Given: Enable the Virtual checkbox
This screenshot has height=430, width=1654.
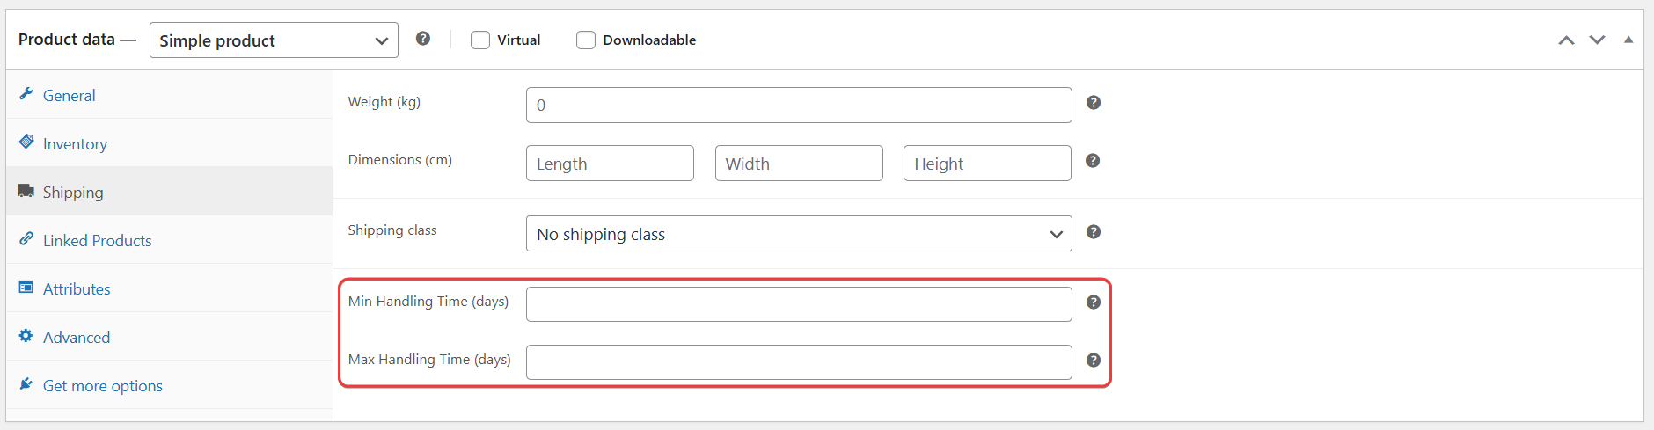Looking at the screenshot, I should pyautogui.click(x=480, y=40).
